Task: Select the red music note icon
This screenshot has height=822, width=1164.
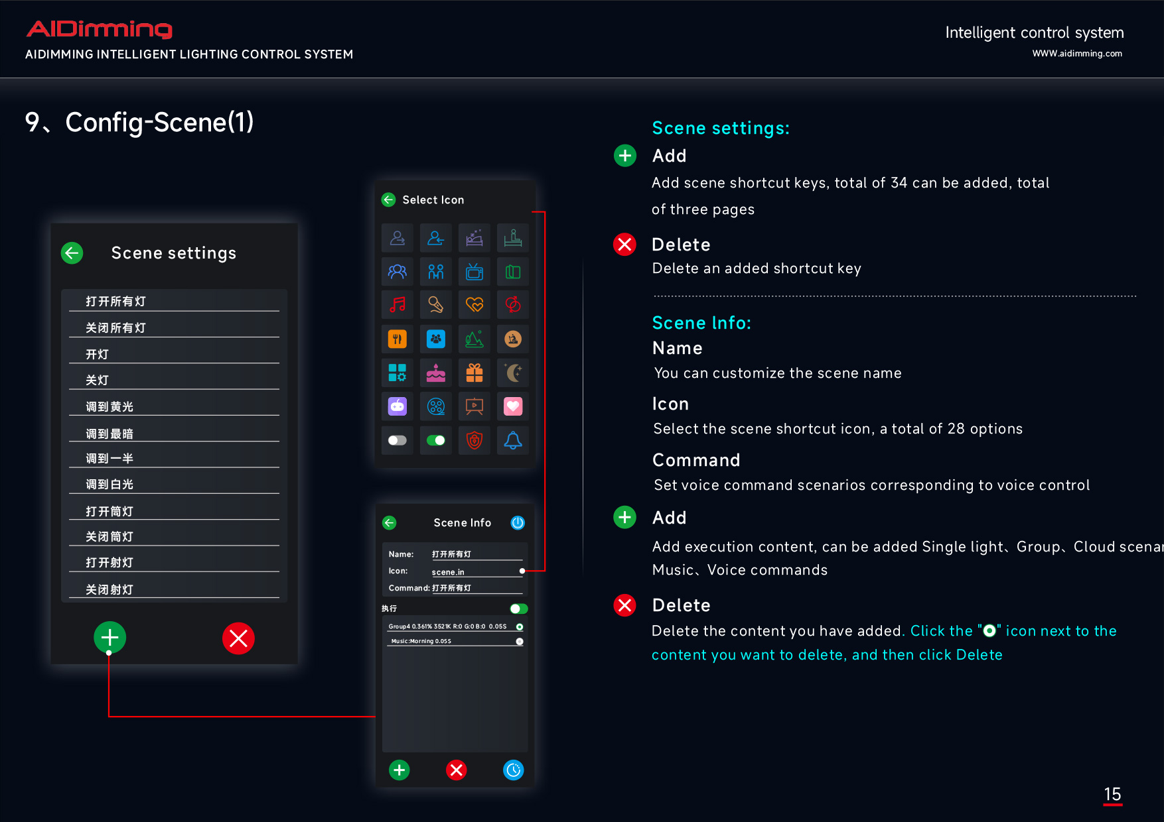Action: 398,305
